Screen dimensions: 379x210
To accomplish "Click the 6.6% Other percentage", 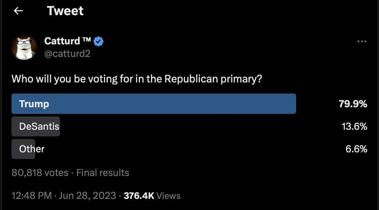I will tap(356, 149).
